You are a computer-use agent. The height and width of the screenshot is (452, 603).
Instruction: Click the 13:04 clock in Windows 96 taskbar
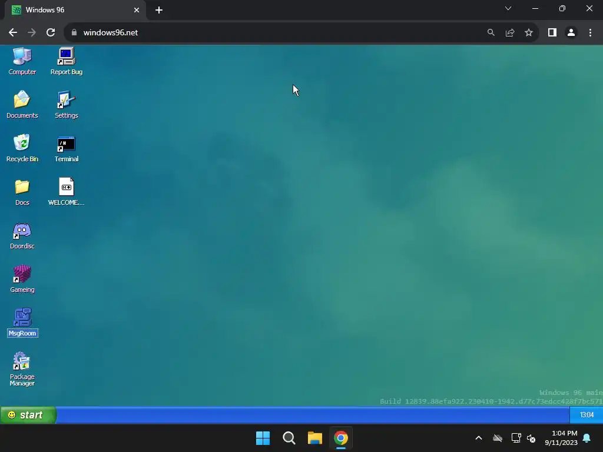tap(587, 415)
